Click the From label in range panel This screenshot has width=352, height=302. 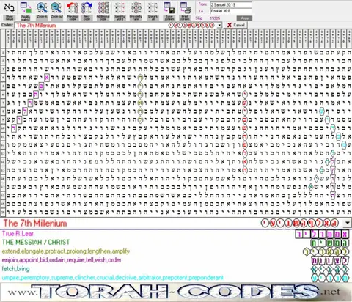202,4
